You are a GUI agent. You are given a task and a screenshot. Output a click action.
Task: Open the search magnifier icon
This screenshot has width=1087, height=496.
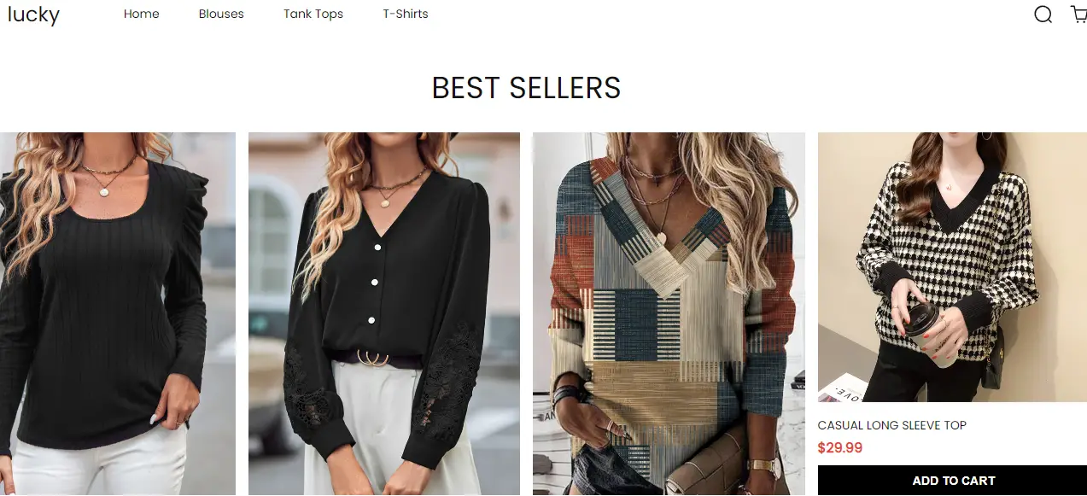tap(1043, 15)
